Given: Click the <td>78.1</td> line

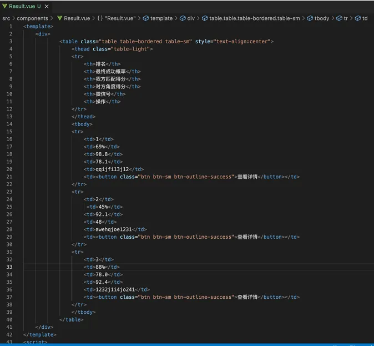Looking at the screenshot, I should 103,162.
